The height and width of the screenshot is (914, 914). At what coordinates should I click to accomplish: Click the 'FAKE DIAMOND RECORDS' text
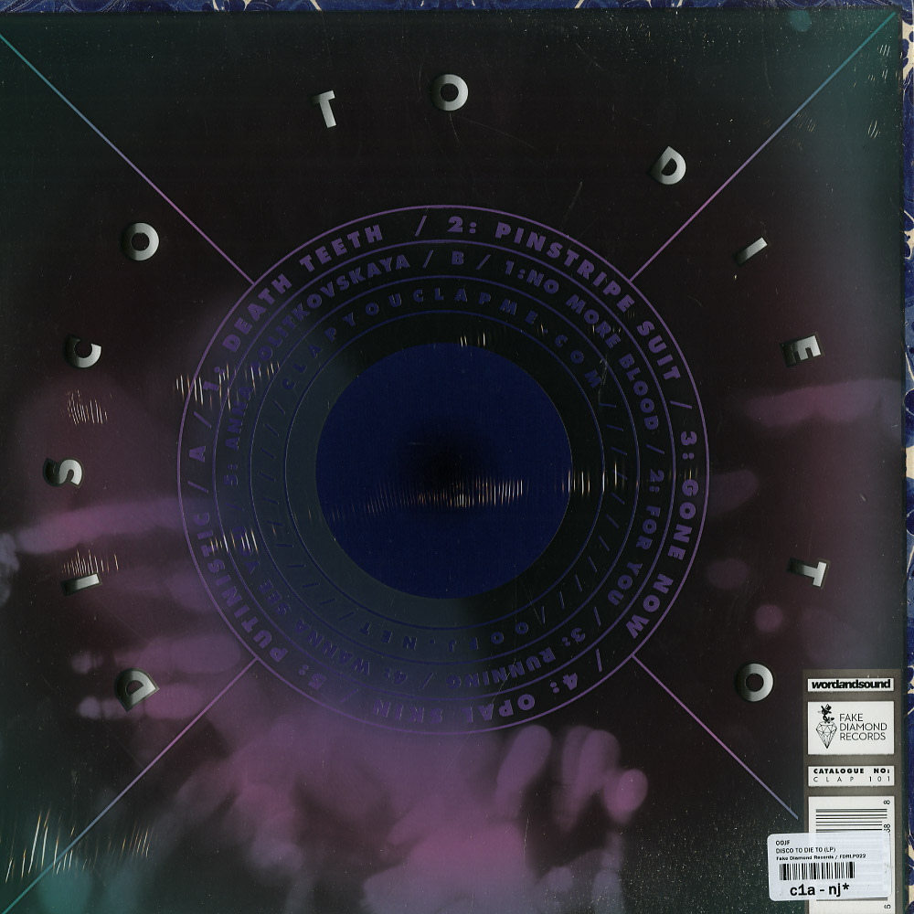(863, 727)
